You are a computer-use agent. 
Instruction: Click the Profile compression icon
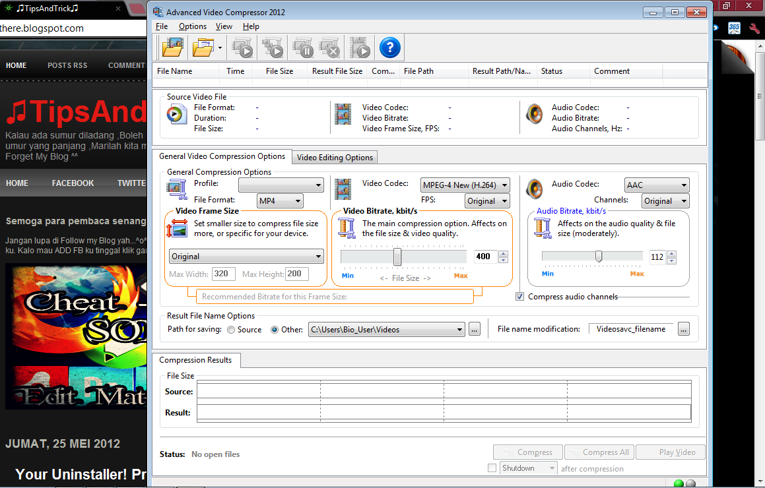(177, 189)
